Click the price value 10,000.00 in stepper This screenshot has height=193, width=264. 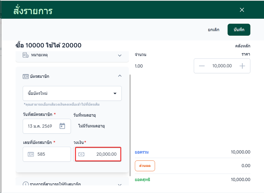coord(222,66)
